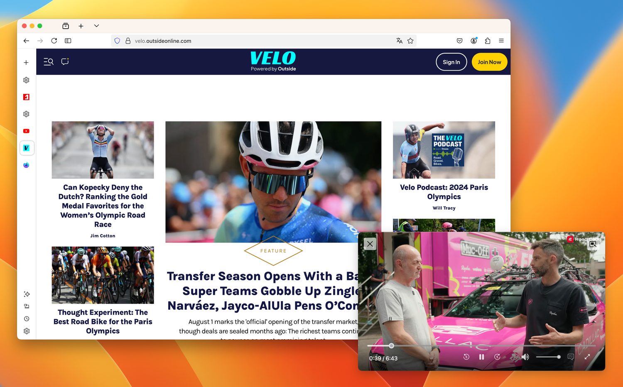The width and height of the screenshot is (623, 387).
Task: Save the page to Pocket
Action: [x=459, y=41]
